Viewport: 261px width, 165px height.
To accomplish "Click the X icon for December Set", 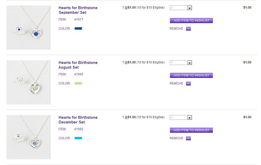I will pyautogui.click(x=188, y=138).
